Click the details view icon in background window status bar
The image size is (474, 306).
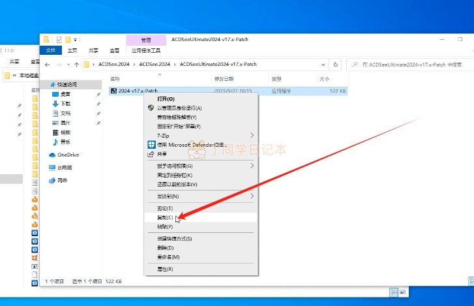[394, 292]
